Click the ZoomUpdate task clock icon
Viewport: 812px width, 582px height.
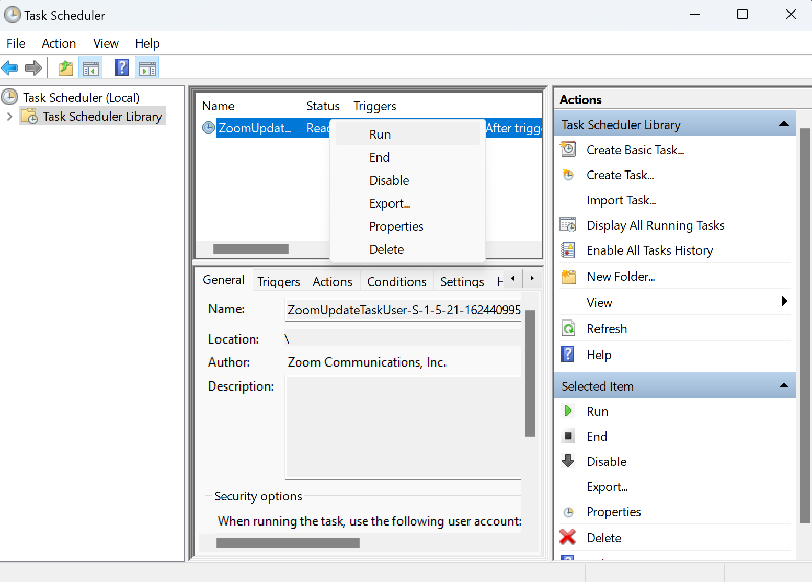pos(209,128)
